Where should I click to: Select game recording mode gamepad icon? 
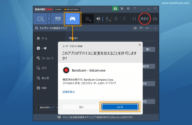pyautogui.click(x=73, y=19)
